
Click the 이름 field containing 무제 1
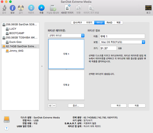click(x=122, y=36)
